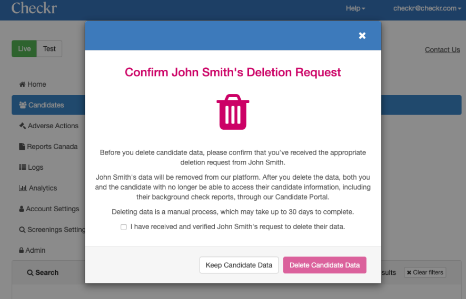Click the Logs list icon
The height and width of the screenshot is (299, 466).
[23, 168]
